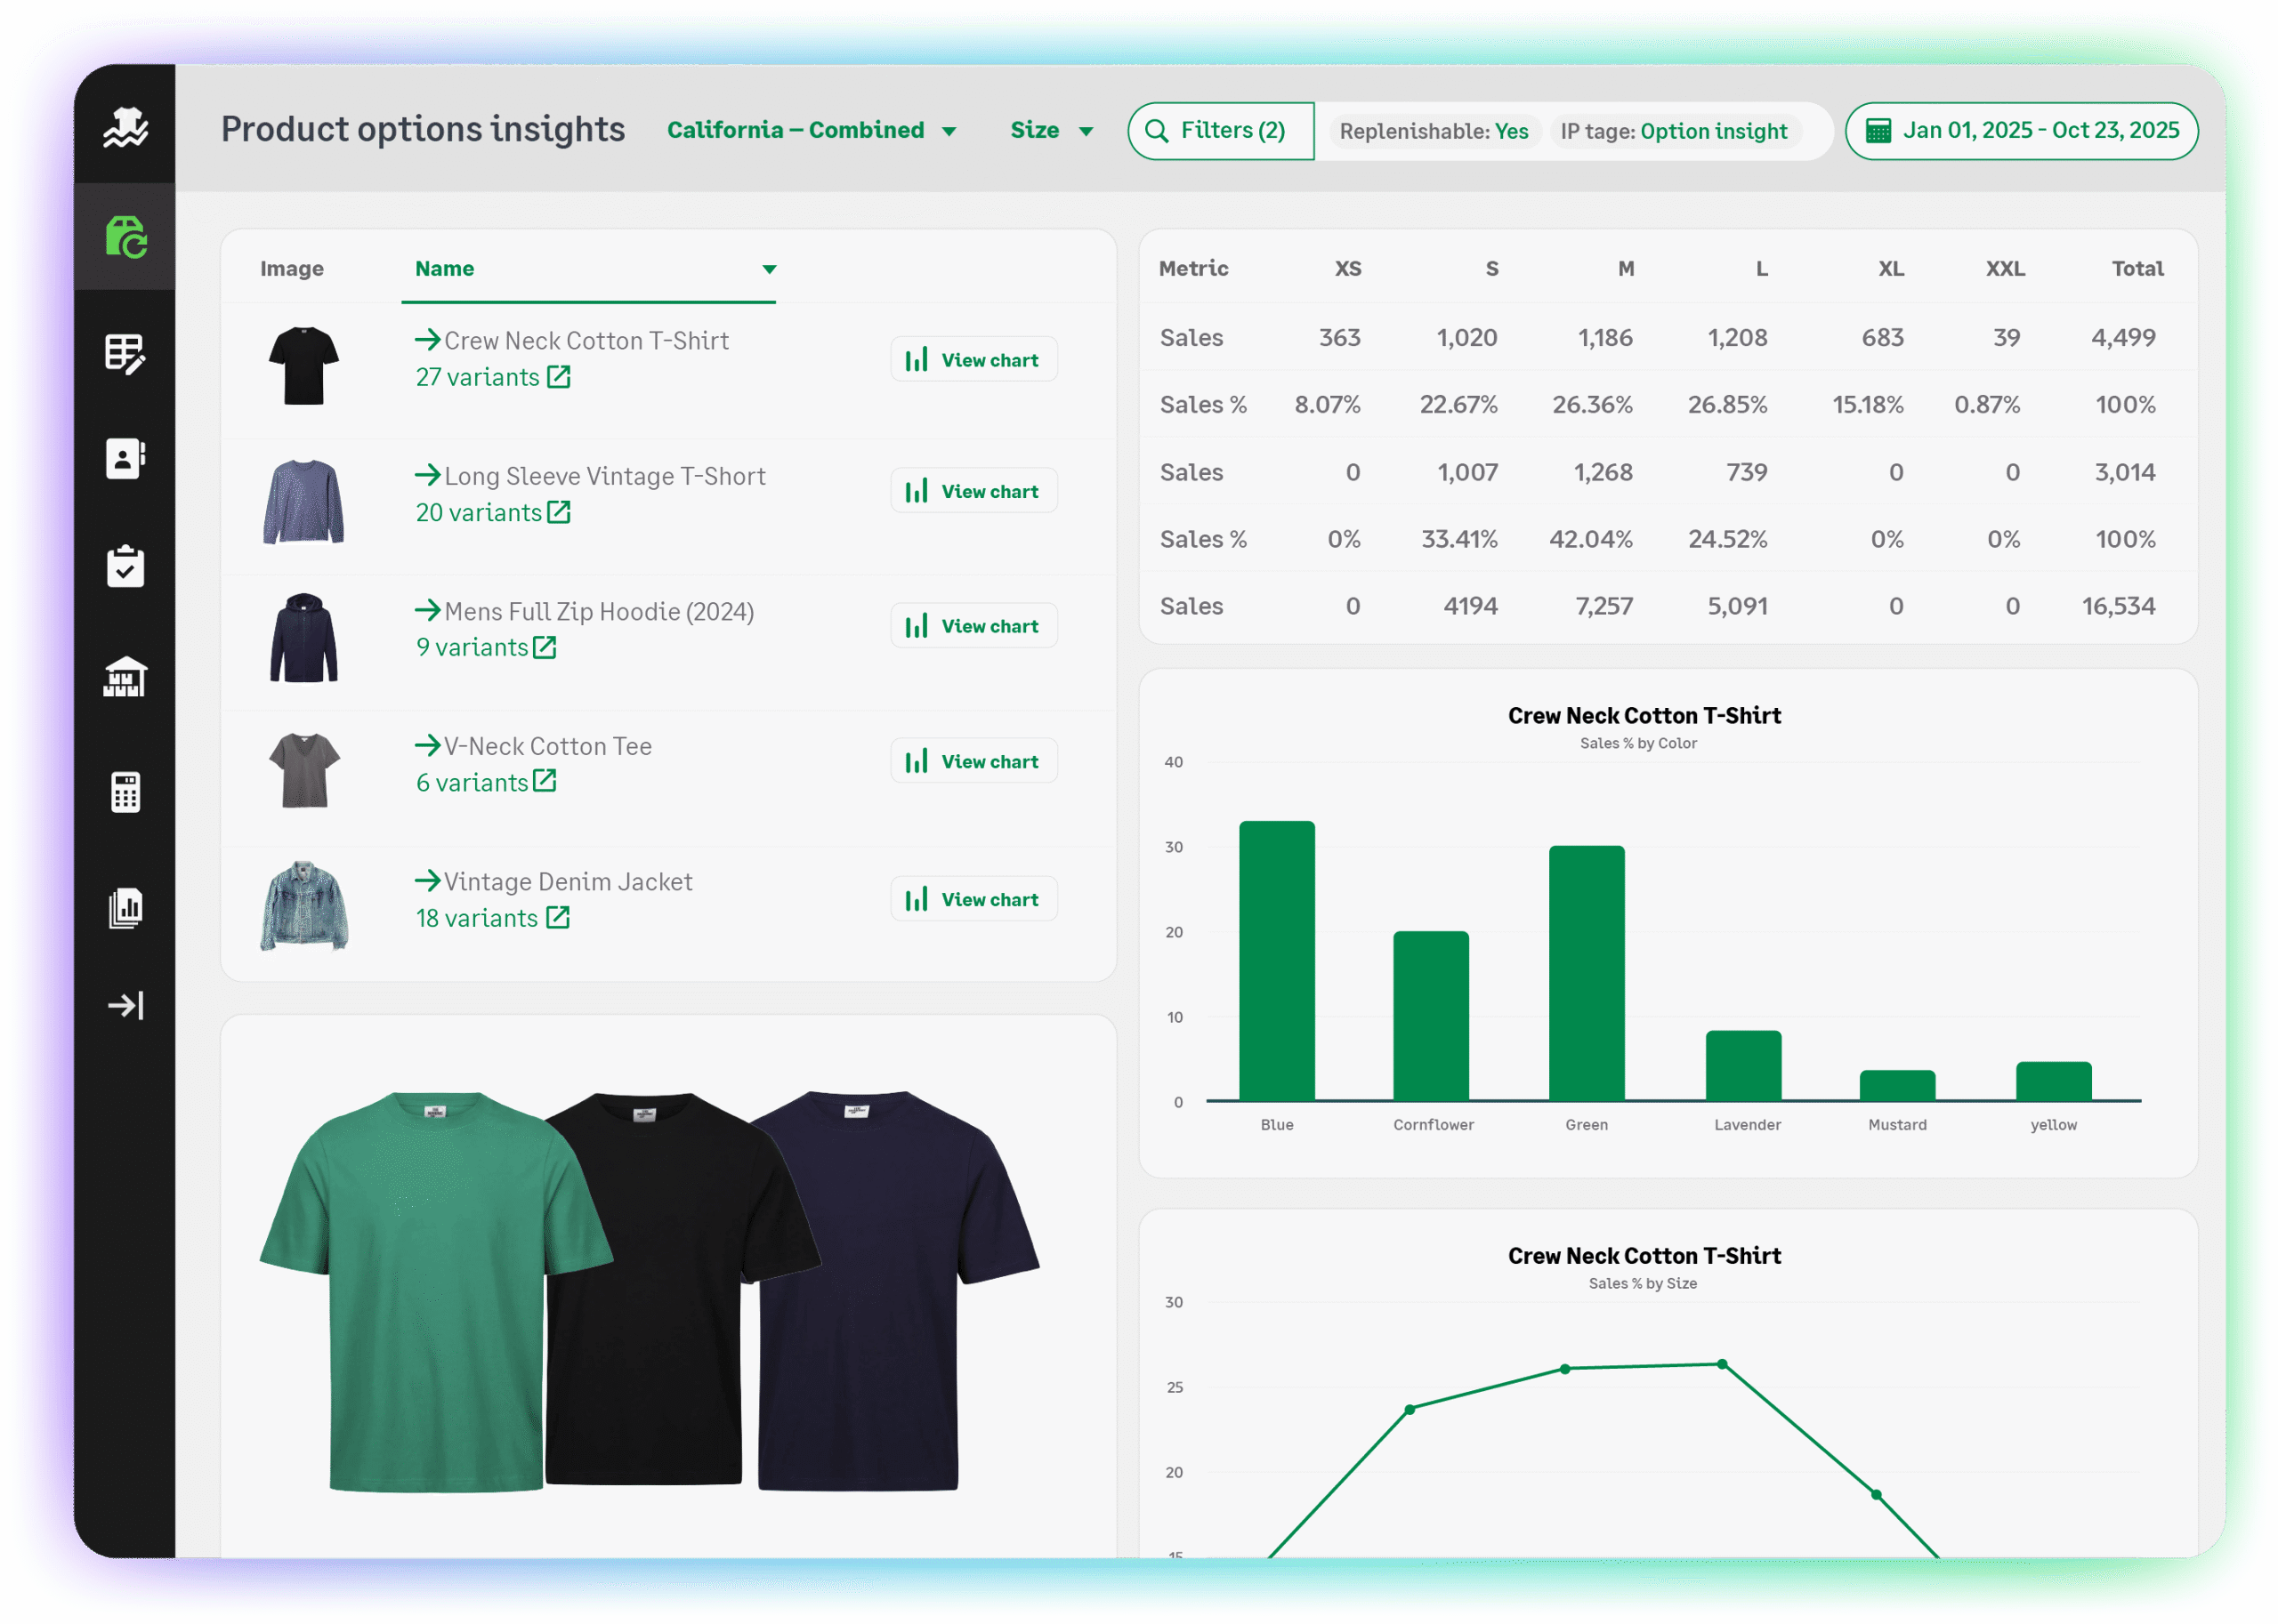2278x1624 pixels.
Task: Open Crew Neck Cotton T-Shirt product
Action: tap(586, 341)
